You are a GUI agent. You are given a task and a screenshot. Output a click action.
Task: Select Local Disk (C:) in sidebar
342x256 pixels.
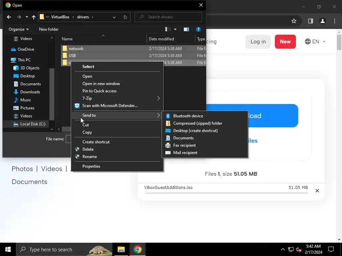tap(29, 124)
